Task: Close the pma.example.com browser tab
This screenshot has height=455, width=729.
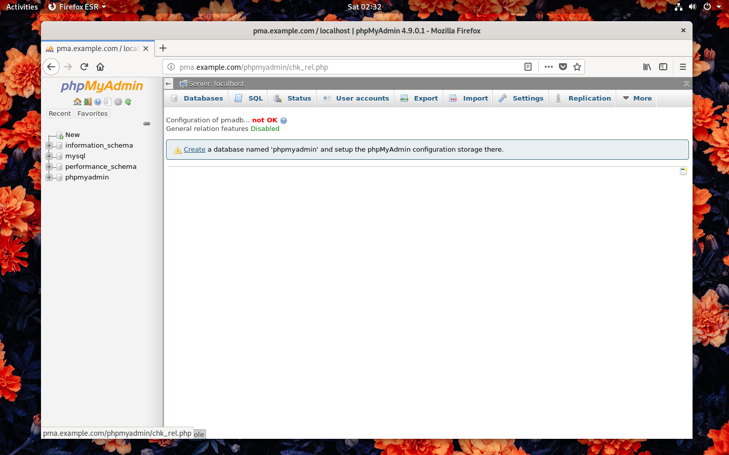Action: click(x=146, y=49)
